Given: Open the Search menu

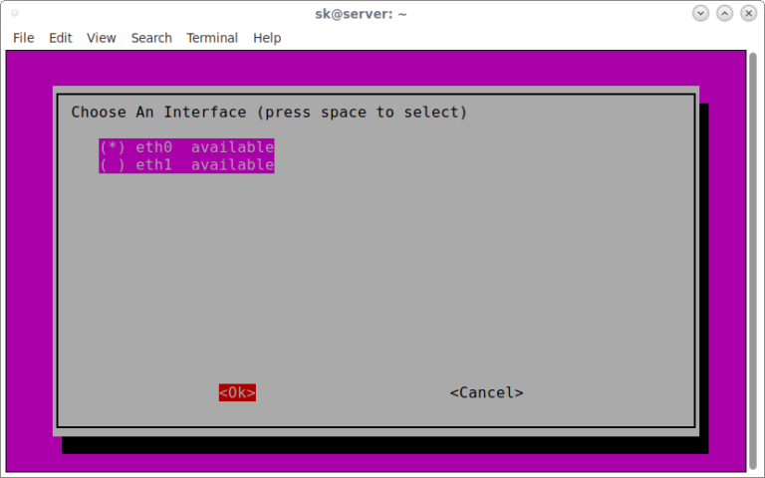Looking at the screenshot, I should coord(151,38).
